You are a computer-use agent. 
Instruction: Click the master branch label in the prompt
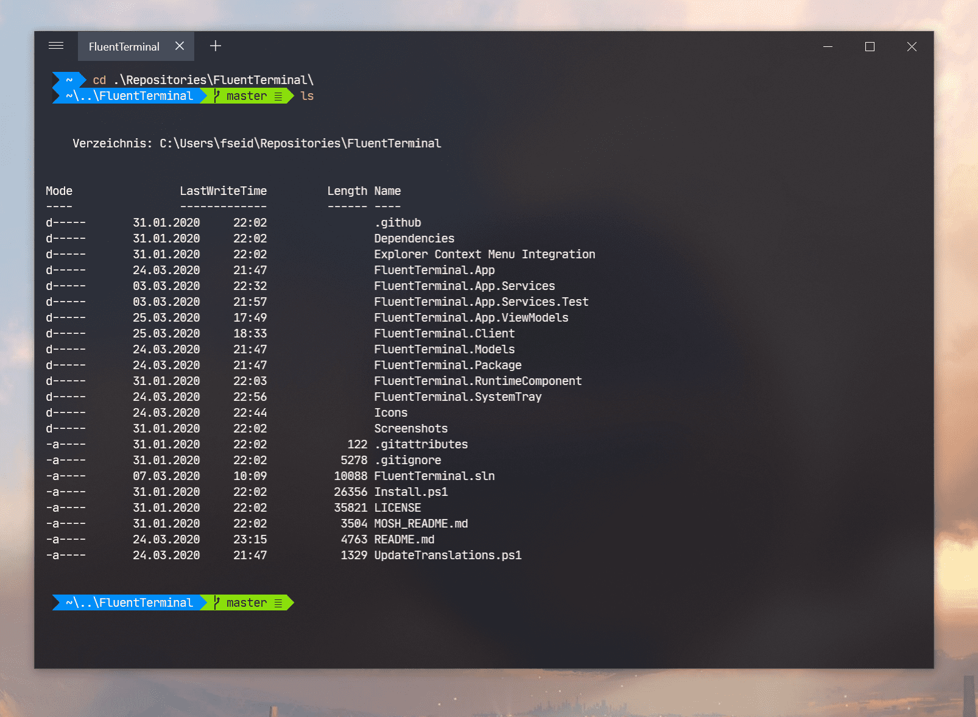pyautogui.click(x=246, y=96)
